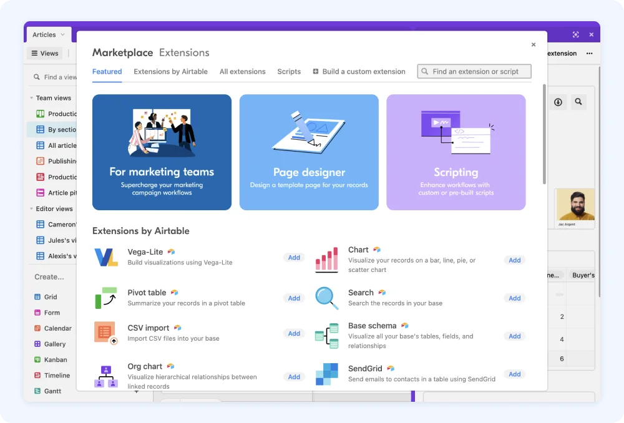Click the Find an extension search field
This screenshot has height=423, width=624.
(474, 72)
